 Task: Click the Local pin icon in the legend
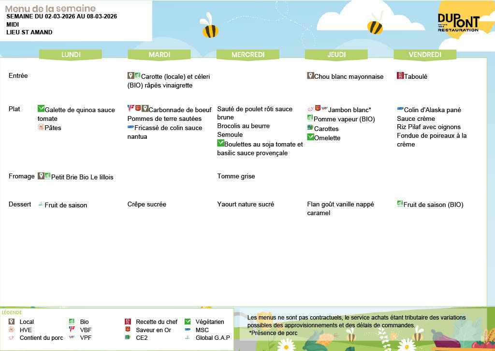tap(12, 322)
